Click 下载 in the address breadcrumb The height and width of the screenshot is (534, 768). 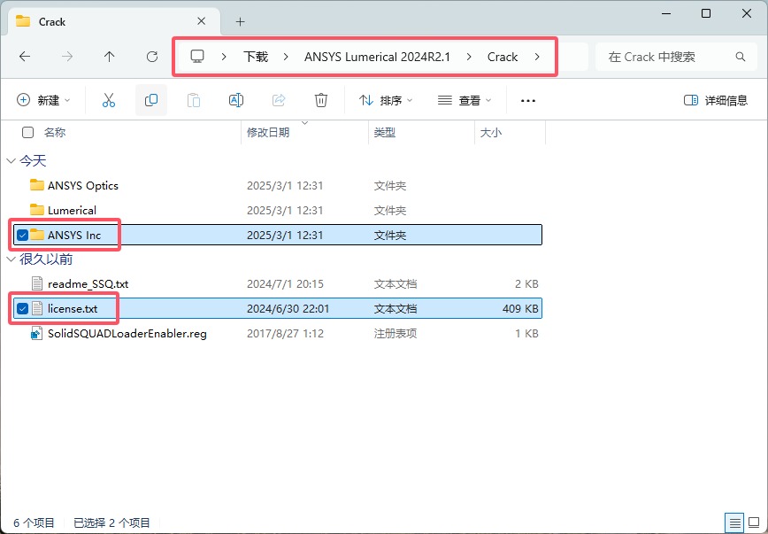[256, 57]
